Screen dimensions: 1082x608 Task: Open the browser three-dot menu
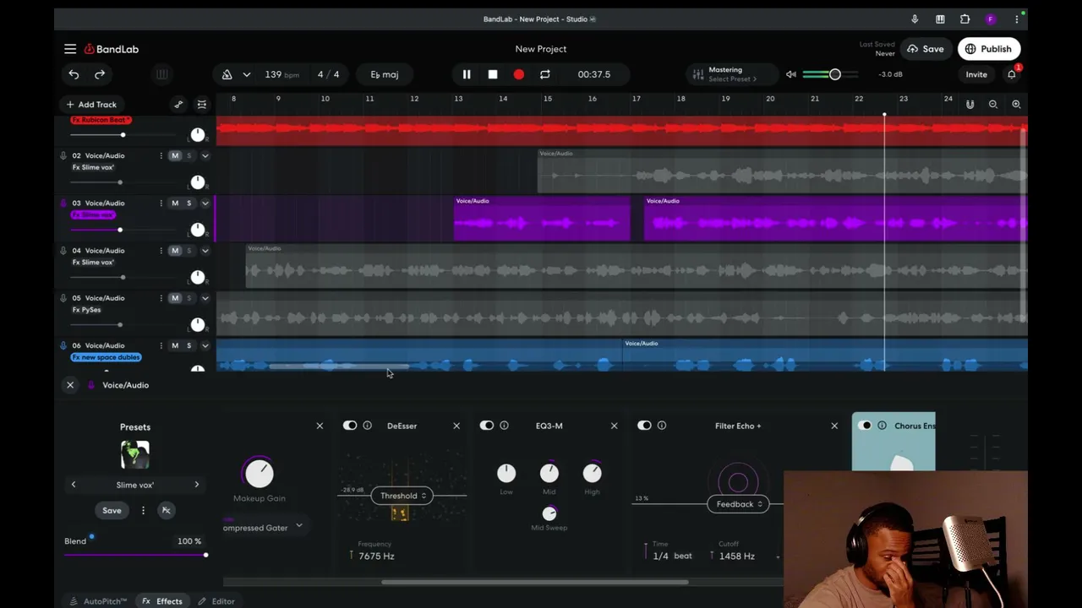point(1016,19)
